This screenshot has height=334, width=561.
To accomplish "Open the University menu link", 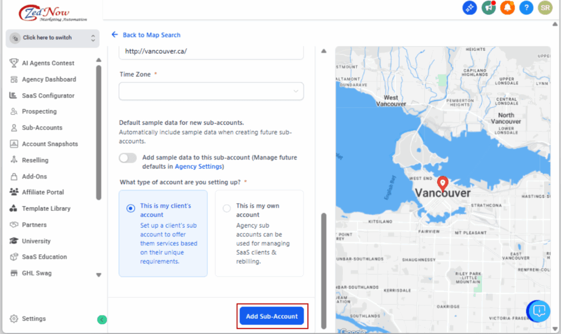I will click(36, 241).
